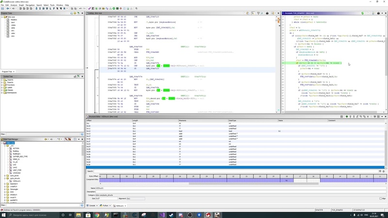
Task: Undo the last action in the toolbar
Action: point(81,8)
